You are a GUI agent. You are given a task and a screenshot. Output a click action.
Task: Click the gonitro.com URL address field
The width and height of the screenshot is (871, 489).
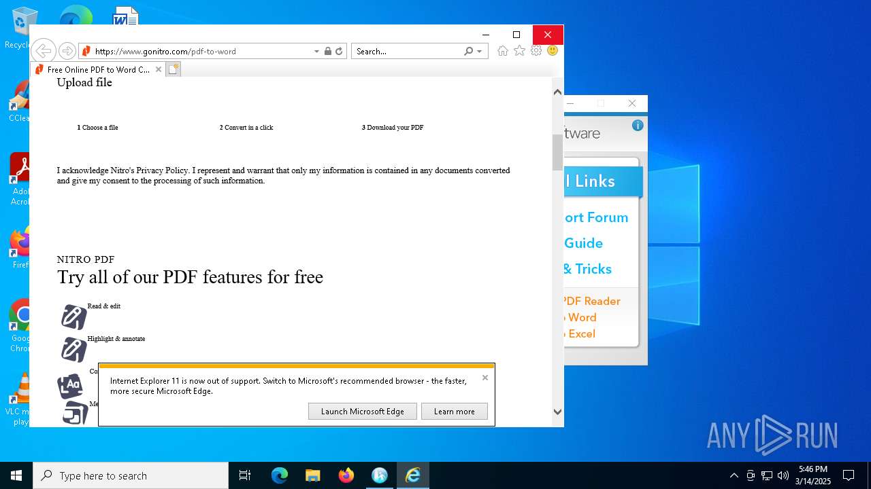(203, 51)
